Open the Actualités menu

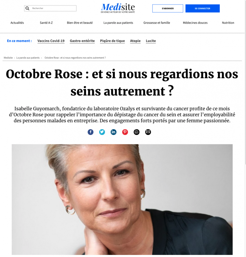(x=17, y=23)
